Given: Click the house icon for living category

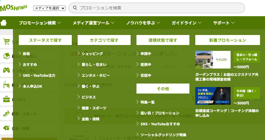Looking at the screenshot, I should point(6,56).
